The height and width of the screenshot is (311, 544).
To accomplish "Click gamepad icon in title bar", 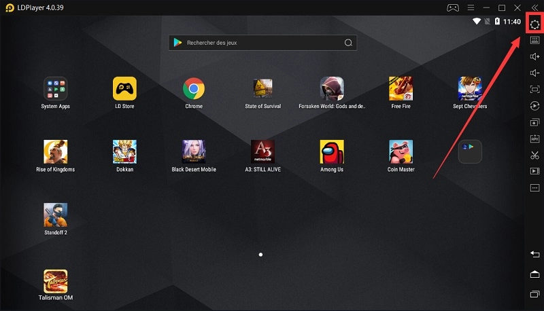I will (x=452, y=7).
